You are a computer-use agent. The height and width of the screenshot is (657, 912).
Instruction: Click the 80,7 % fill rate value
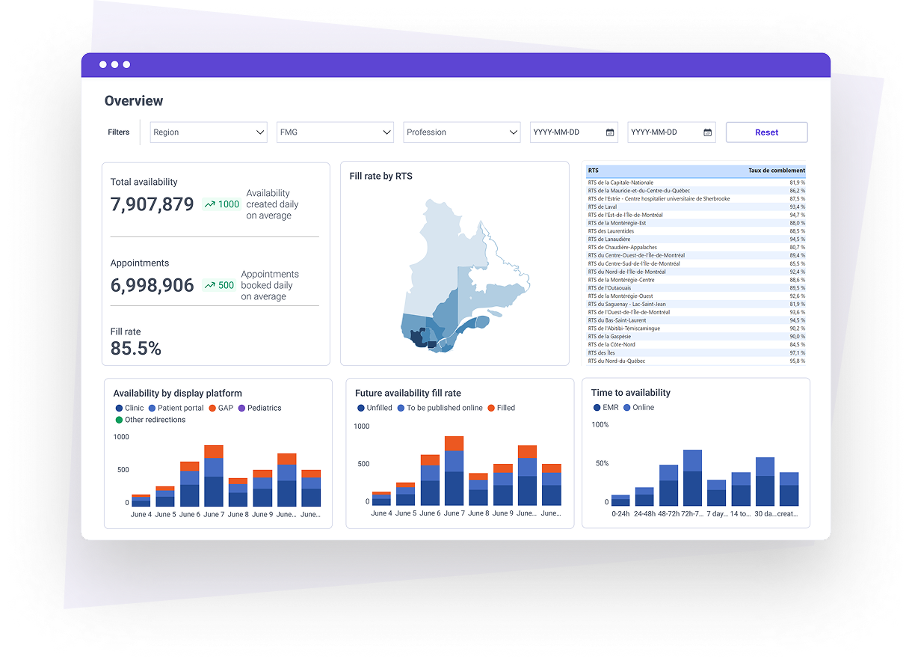pyautogui.click(x=798, y=248)
